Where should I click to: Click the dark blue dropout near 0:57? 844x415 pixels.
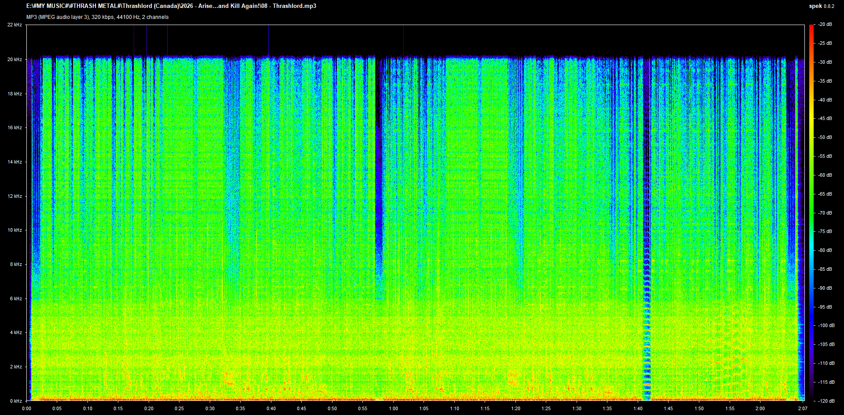coord(379,176)
